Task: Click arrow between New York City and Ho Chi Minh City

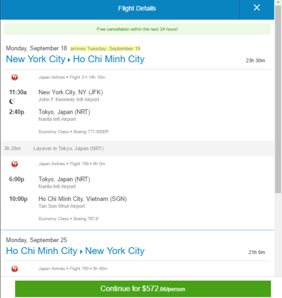Action: point(69,60)
